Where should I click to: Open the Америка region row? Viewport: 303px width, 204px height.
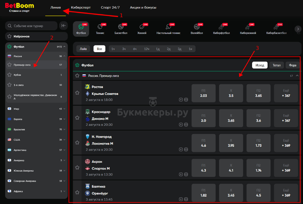pyautogui.click(x=37, y=160)
